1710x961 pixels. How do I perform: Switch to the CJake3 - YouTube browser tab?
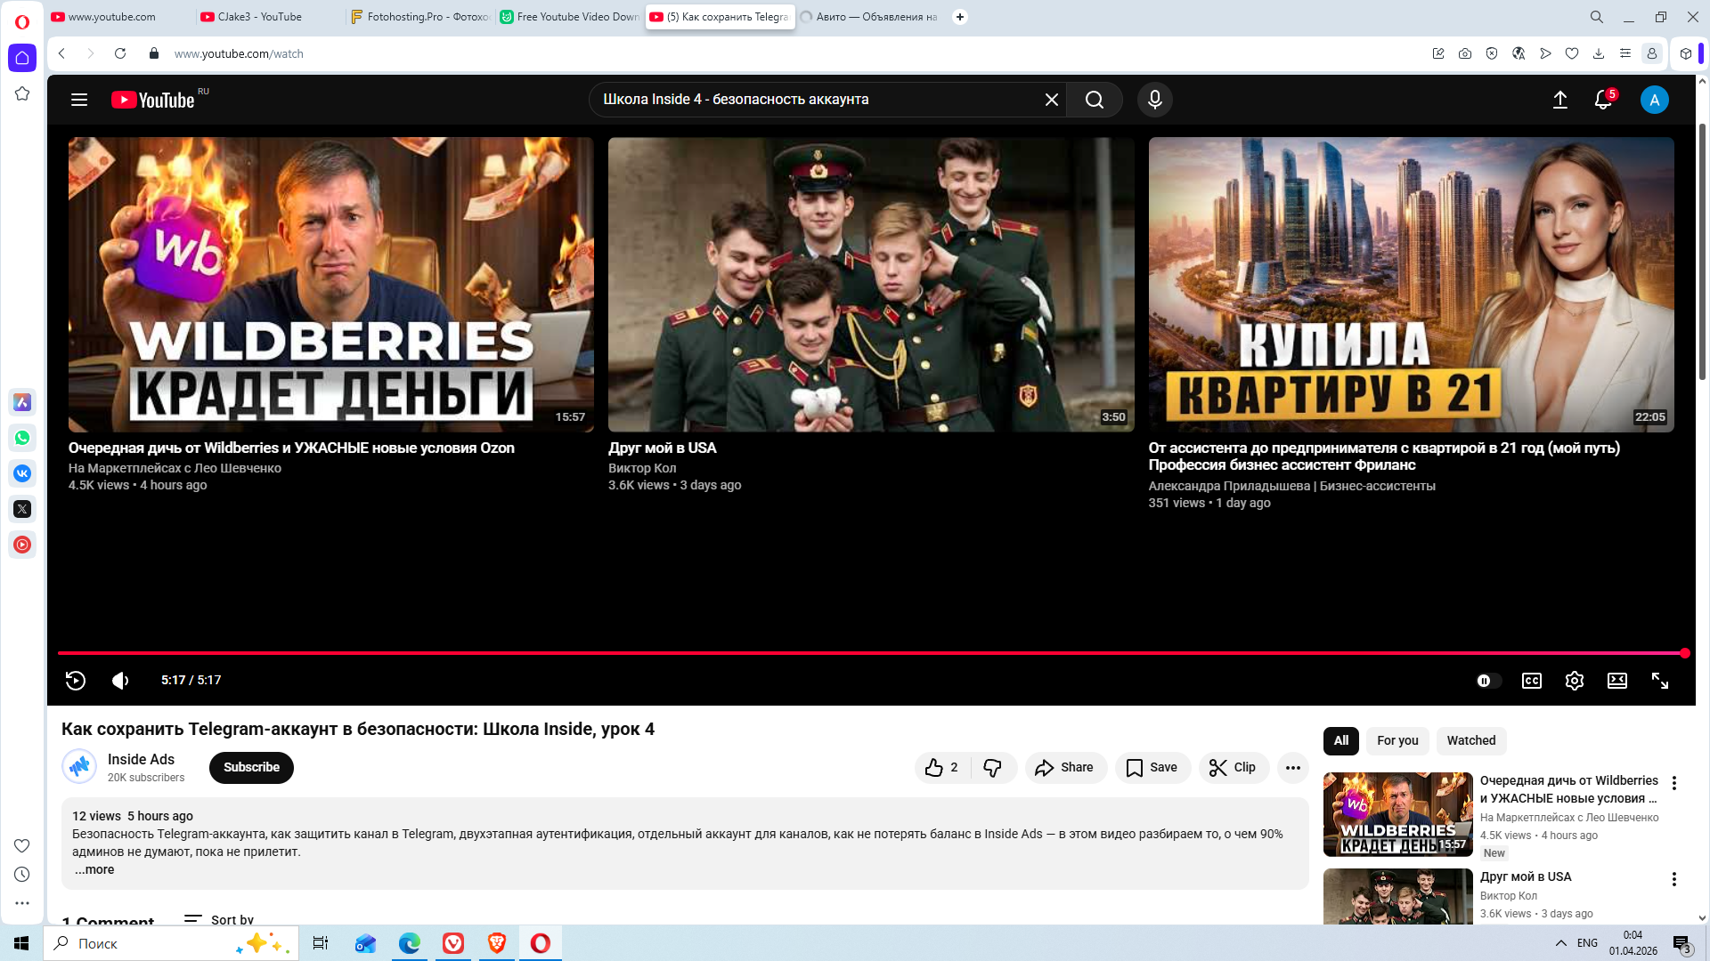[260, 17]
